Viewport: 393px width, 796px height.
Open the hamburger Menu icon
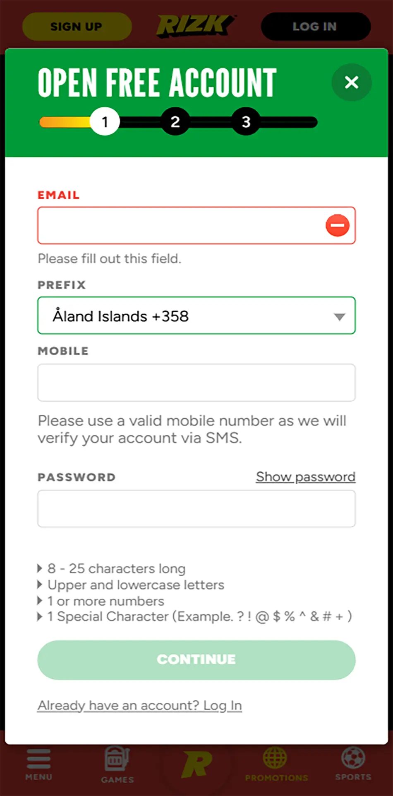pos(38,760)
